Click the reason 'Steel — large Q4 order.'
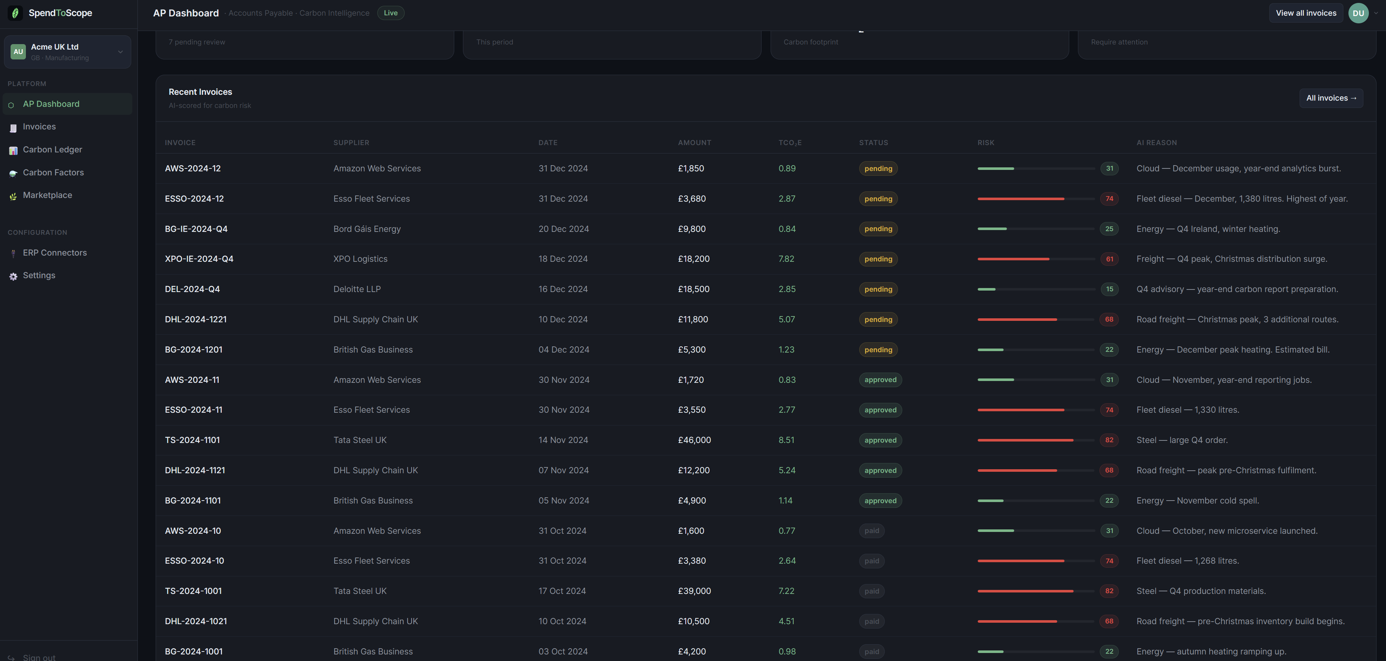This screenshot has width=1386, height=661. (1181, 440)
